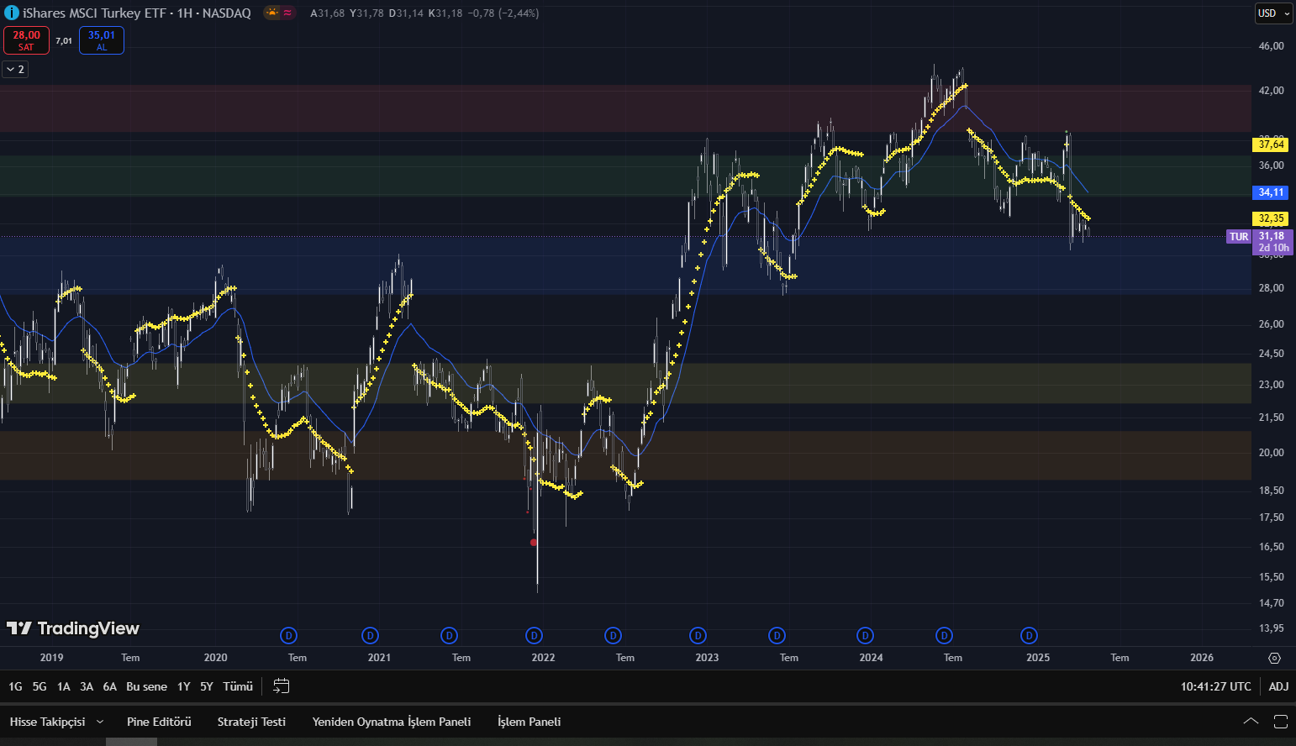The image size is (1296, 746).
Task: Expand the collapsed indicators legend showing 2
Action: coord(16,69)
